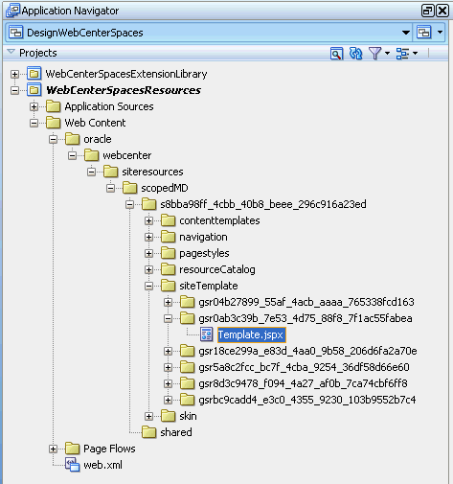Image resolution: width=453 pixels, height=484 pixels.
Task: Collapse the siteTemplate folder
Action: coord(148,286)
